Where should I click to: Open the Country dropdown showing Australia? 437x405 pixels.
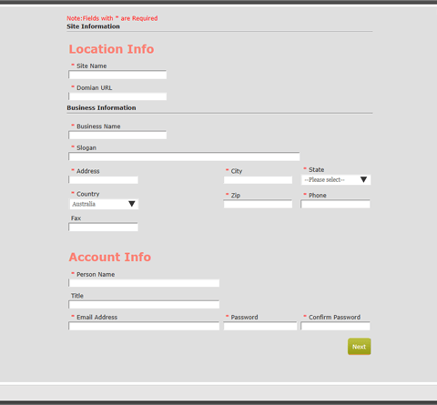click(x=104, y=204)
